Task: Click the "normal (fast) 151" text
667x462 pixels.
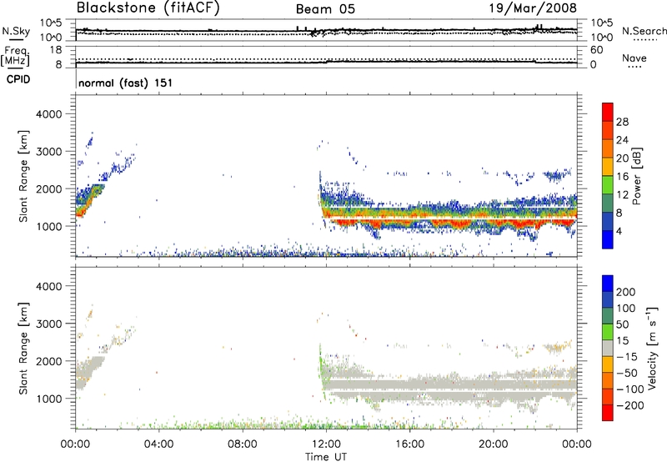Action: [126, 83]
